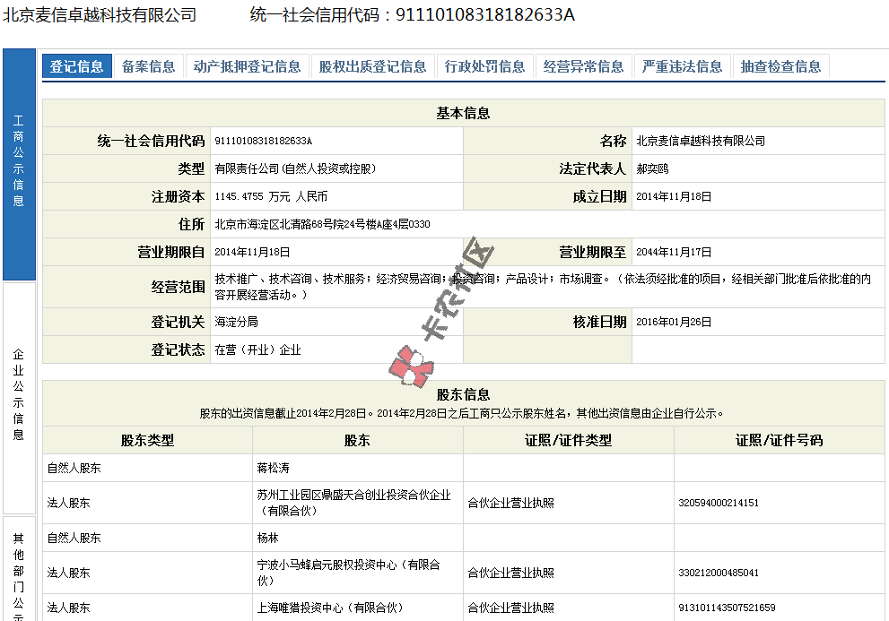889x621 pixels.
Task: Click status 在营（开业）企业
Action: 257,349
